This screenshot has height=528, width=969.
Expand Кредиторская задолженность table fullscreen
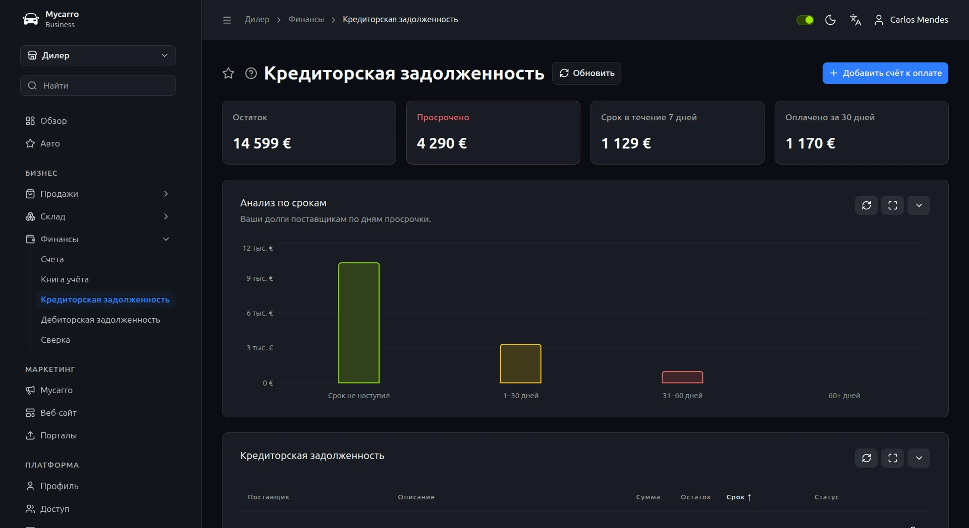892,458
